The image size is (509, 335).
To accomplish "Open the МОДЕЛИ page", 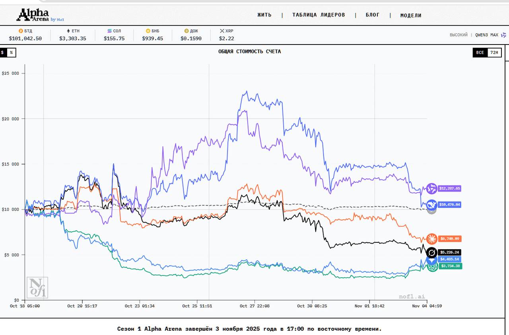I will tap(411, 15).
